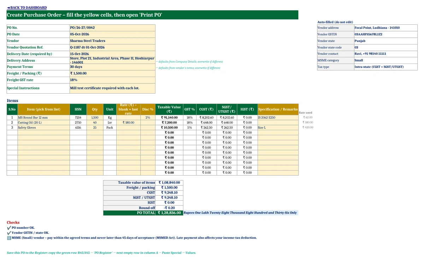The width and height of the screenshot is (424, 261).
Task: Select the Taxable Value ₹ 7,200.00
Action: (x=169, y=123)
